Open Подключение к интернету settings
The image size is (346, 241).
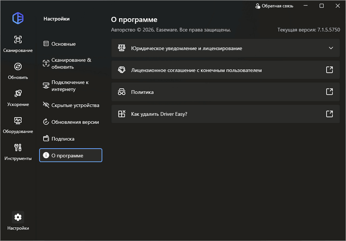71,86
